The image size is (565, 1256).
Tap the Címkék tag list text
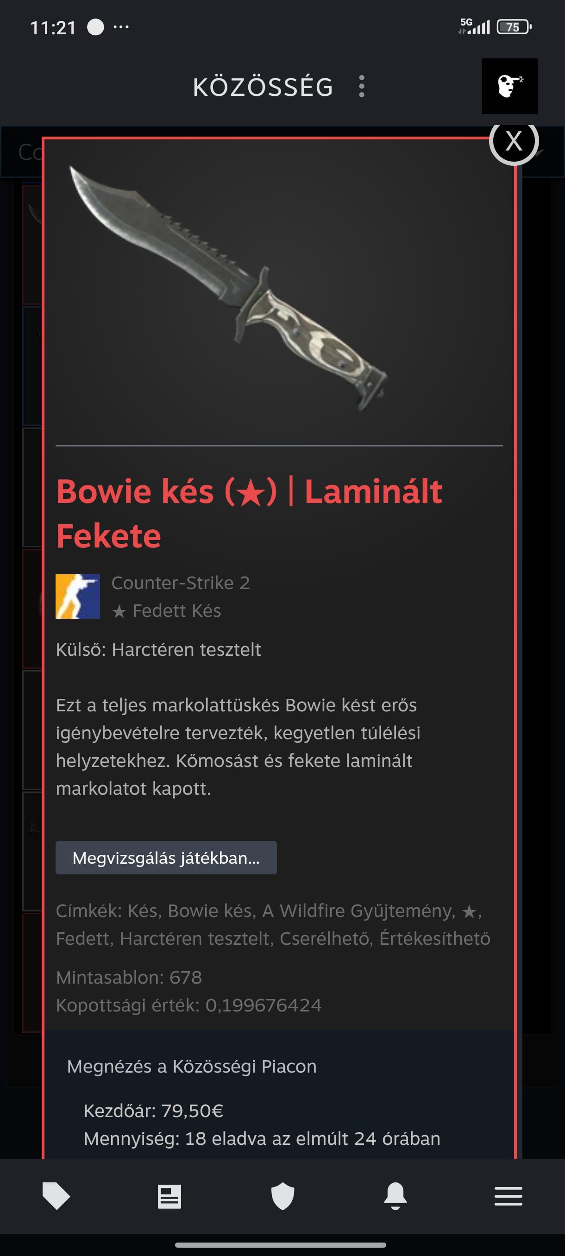coord(273,924)
